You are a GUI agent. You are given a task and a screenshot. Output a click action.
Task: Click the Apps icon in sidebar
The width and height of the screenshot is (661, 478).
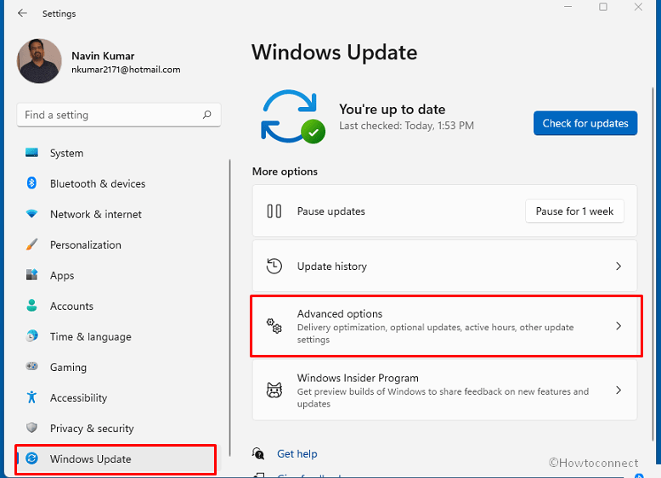31,275
